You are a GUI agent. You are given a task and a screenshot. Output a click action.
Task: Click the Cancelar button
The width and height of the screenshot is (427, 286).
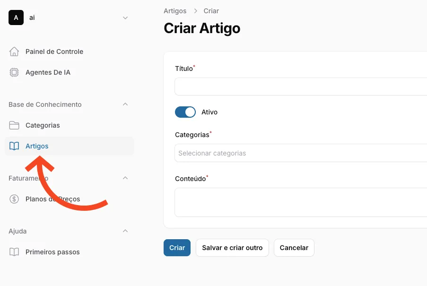pyautogui.click(x=294, y=248)
